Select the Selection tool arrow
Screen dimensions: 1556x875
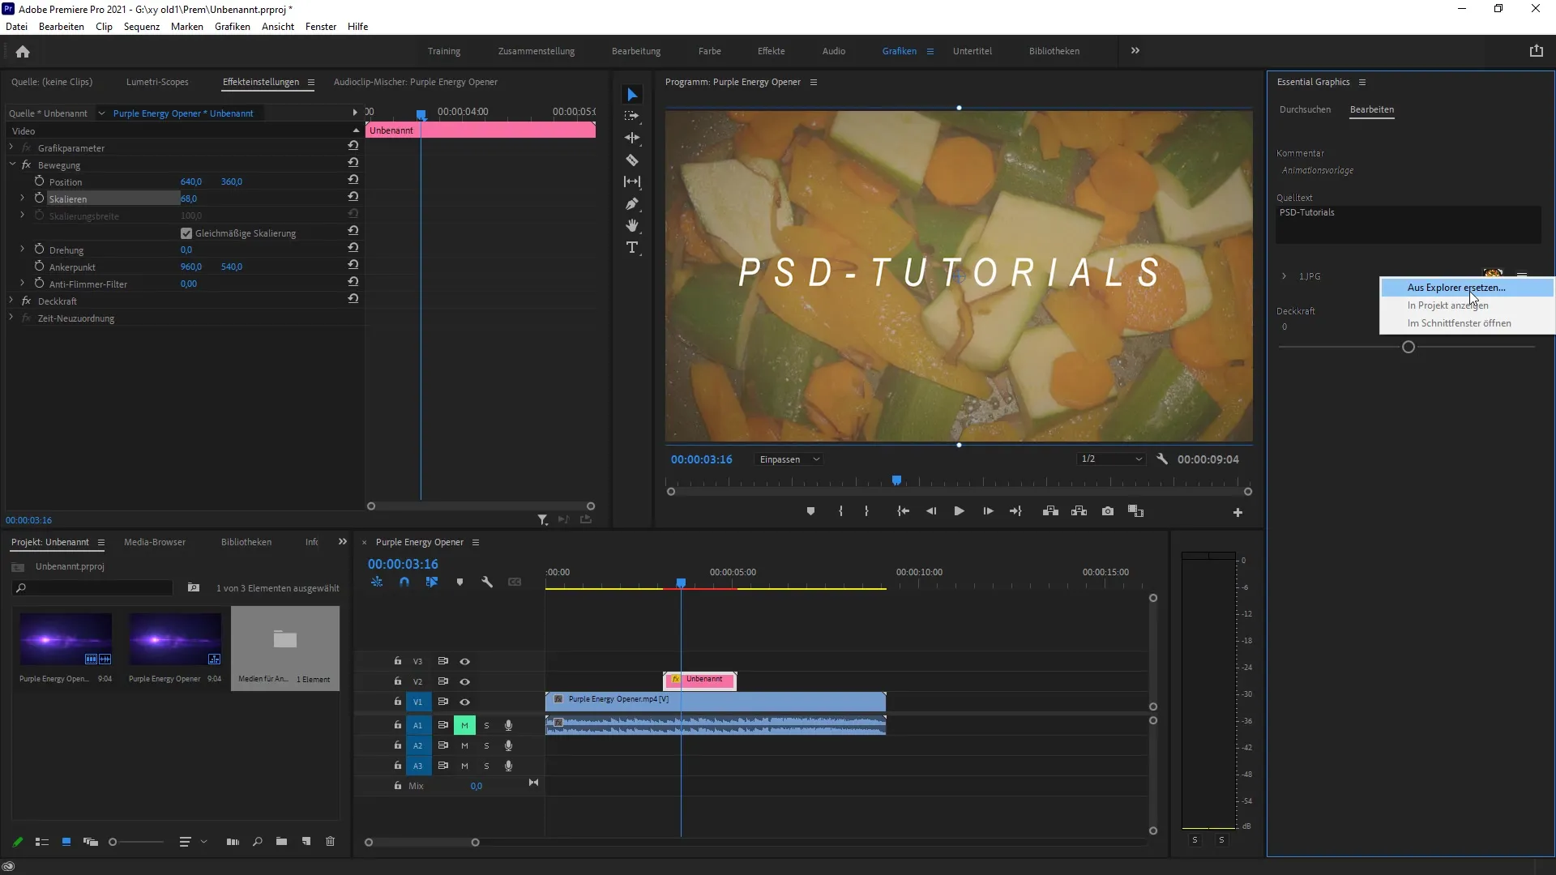click(632, 95)
